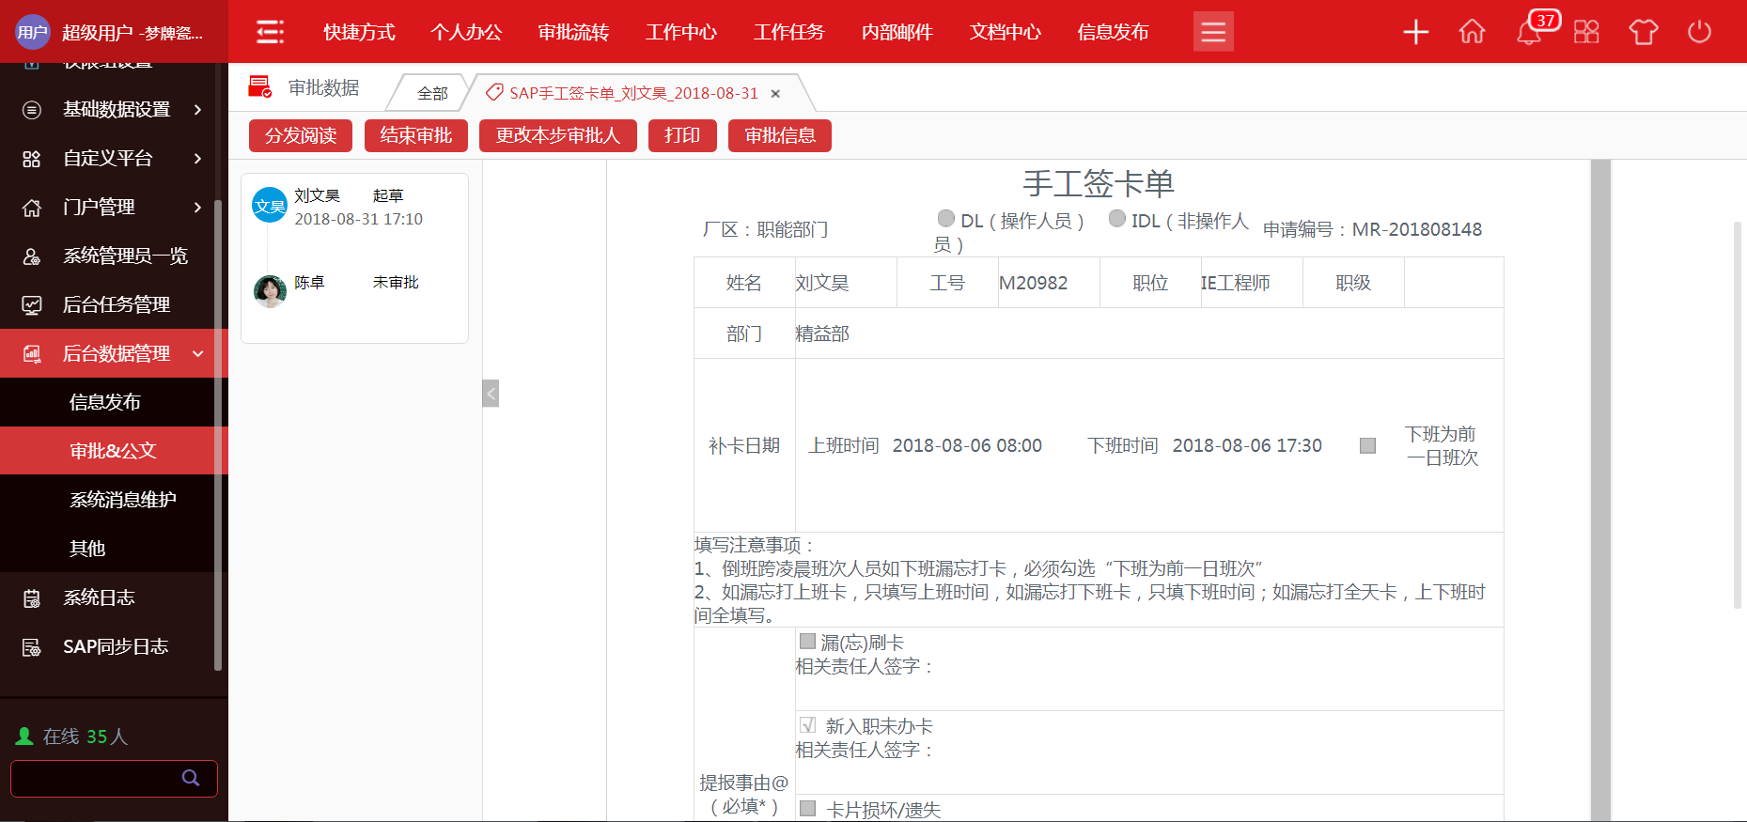This screenshot has height=822, width=1747.
Task: Collapse 后台数据管理 chevron
Action: pyautogui.click(x=197, y=354)
